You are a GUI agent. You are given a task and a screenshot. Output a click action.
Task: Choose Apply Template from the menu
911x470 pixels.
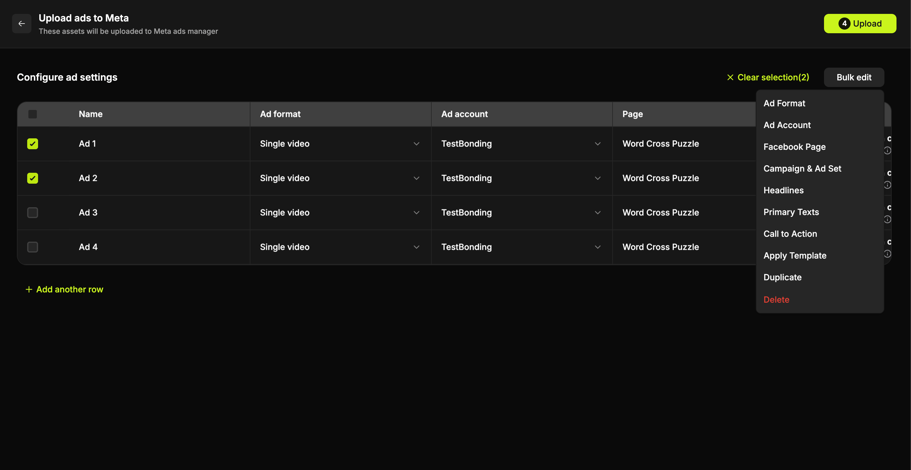click(820, 256)
